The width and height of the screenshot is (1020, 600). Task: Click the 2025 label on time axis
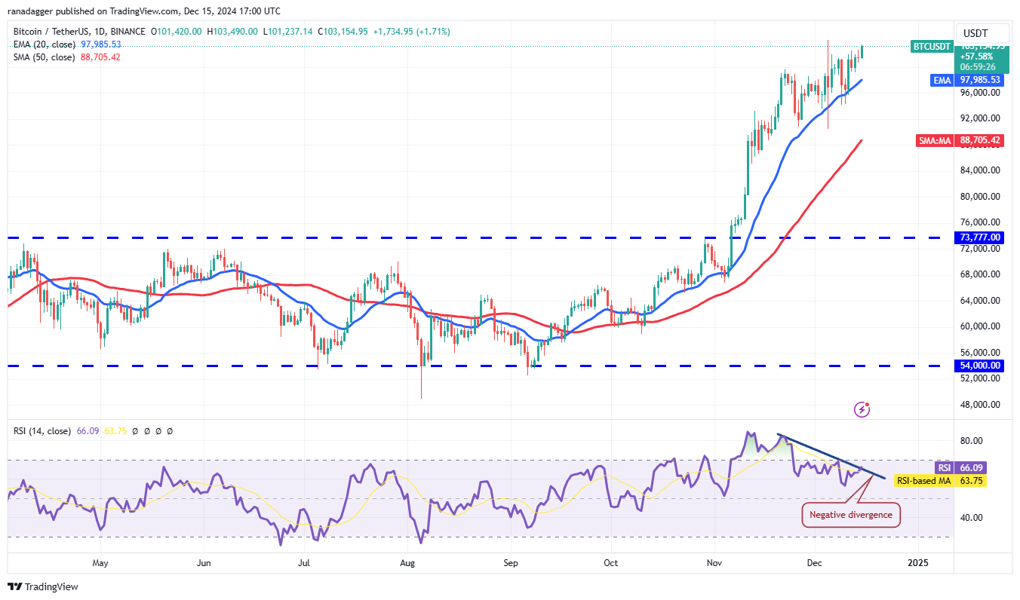(x=918, y=563)
